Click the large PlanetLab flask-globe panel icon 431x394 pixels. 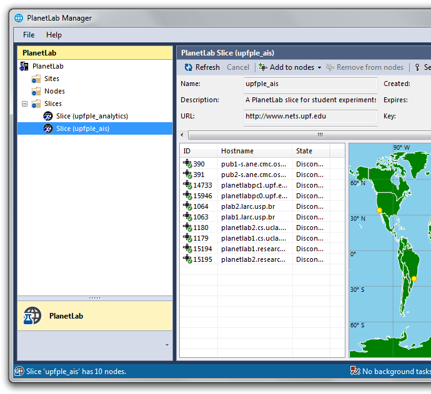(32, 316)
